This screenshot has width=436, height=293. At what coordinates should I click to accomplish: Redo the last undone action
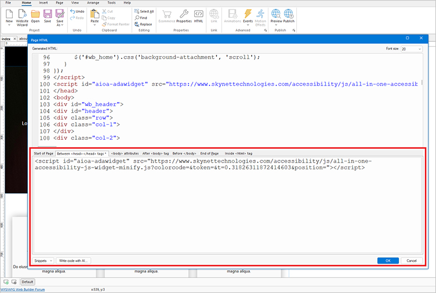[77, 18]
